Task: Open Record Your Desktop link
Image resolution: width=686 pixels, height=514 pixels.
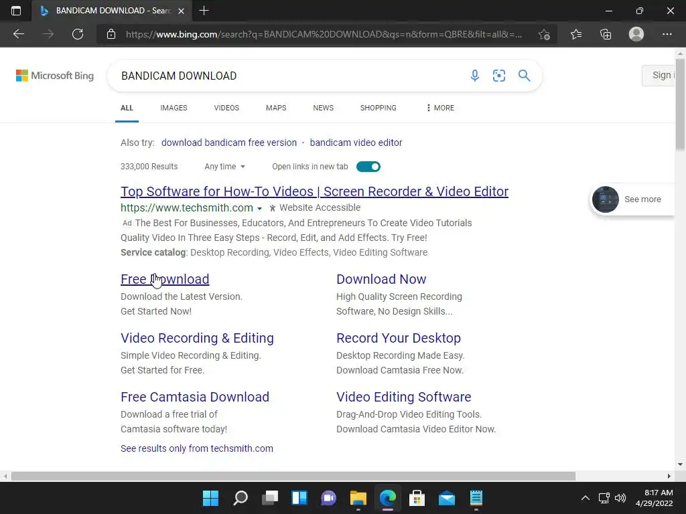Action: pos(399,338)
